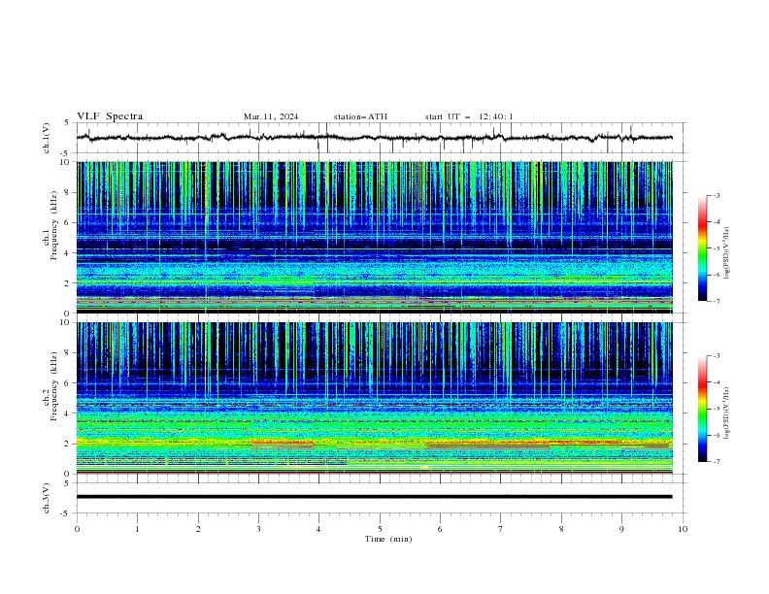
Task: Click the ch.1 PSD color scale bar
Action: point(702,248)
